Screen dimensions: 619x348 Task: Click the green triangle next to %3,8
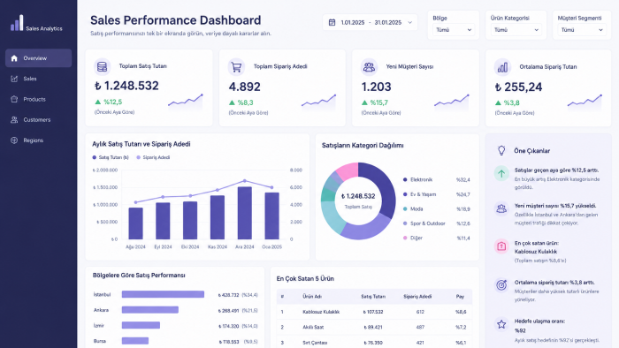coord(498,103)
